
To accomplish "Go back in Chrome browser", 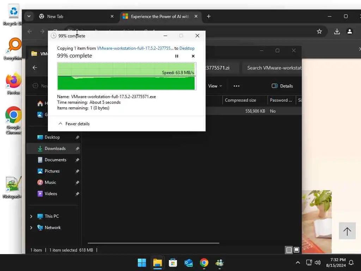I will pyautogui.click(x=30, y=31).
